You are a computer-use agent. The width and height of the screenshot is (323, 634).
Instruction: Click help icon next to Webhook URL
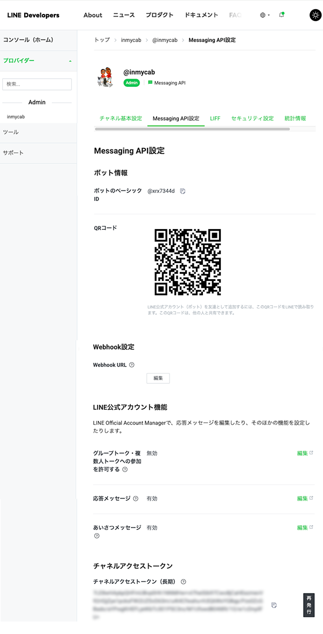(x=132, y=365)
